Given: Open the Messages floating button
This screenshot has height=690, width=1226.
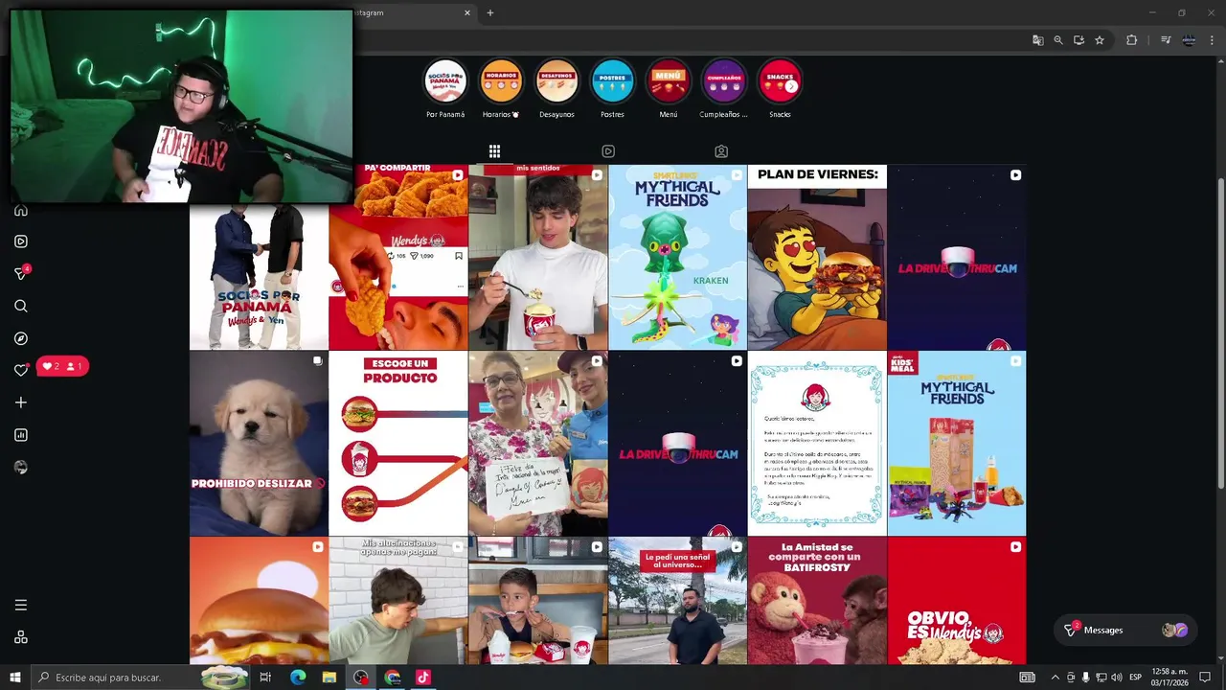Looking at the screenshot, I should point(1124,630).
